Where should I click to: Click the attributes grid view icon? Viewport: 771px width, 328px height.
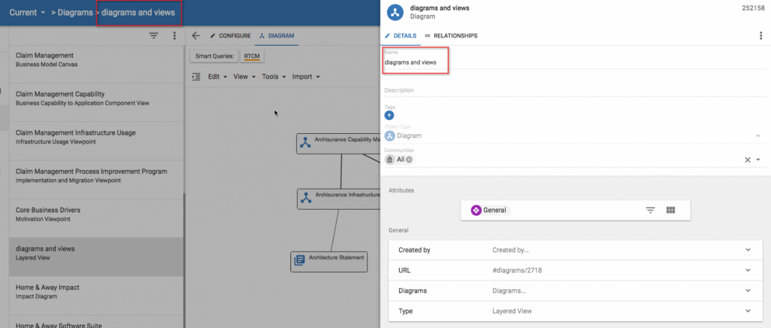[x=671, y=210]
